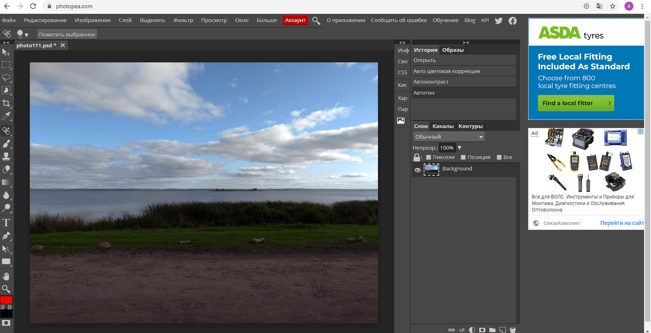
Task: Open the black background color swatch
Action: click(6, 313)
